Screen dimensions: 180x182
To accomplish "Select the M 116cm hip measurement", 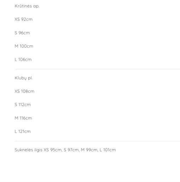I will point(23,118).
